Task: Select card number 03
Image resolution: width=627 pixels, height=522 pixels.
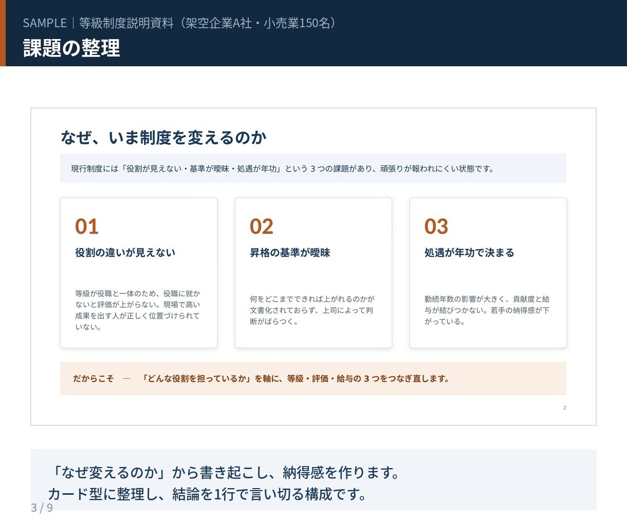Action: pos(436,227)
